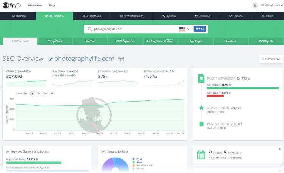Click help icon next to Just Made It
Screen dimensions: 284x173
[230, 85]
